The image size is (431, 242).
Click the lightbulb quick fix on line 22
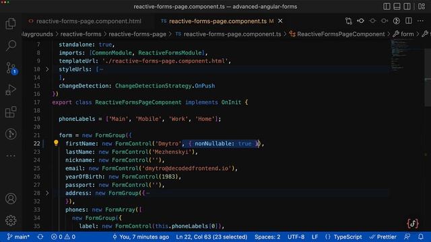coord(56,143)
